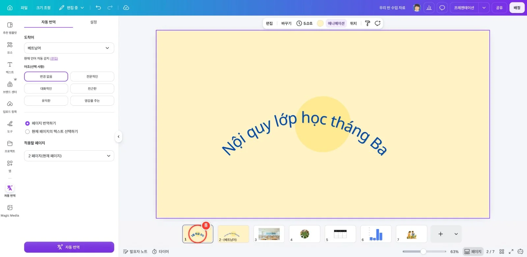
Task: Click the (편집) language detection link
Action: pyautogui.click(x=54, y=59)
